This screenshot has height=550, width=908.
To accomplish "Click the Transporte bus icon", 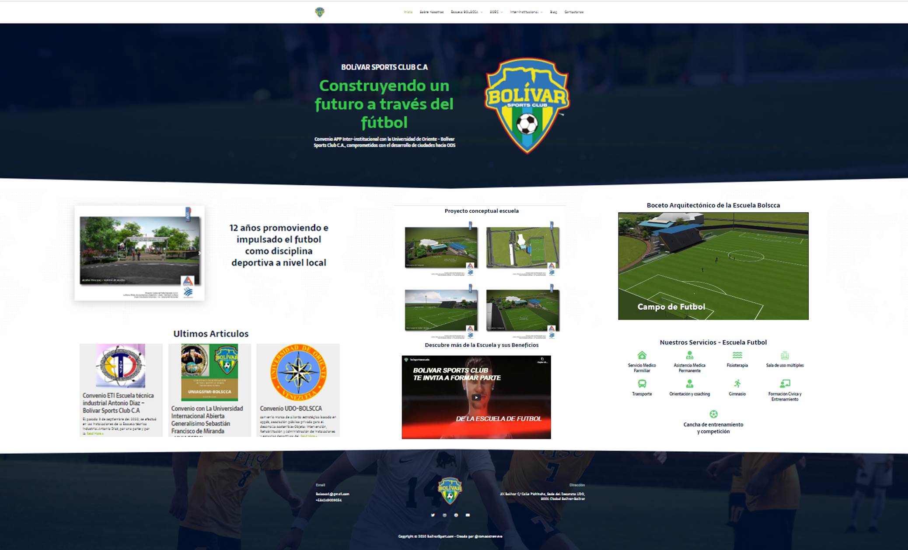I will 642,384.
